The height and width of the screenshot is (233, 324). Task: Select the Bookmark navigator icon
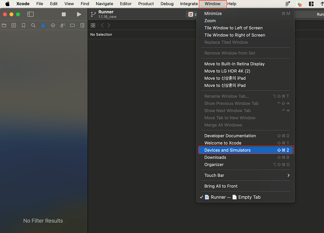click(x=23, y=25)
